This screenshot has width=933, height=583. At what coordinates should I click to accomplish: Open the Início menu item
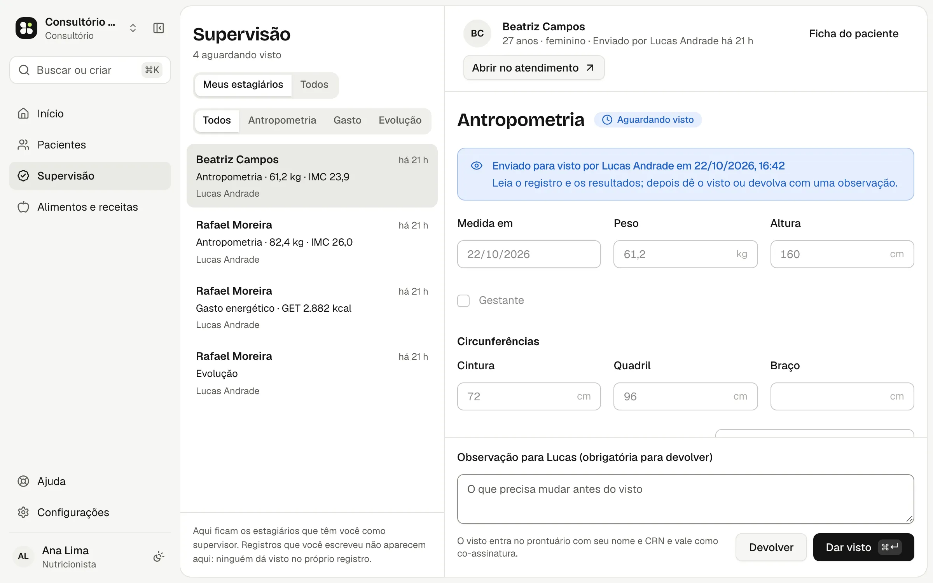coord(90,113)
